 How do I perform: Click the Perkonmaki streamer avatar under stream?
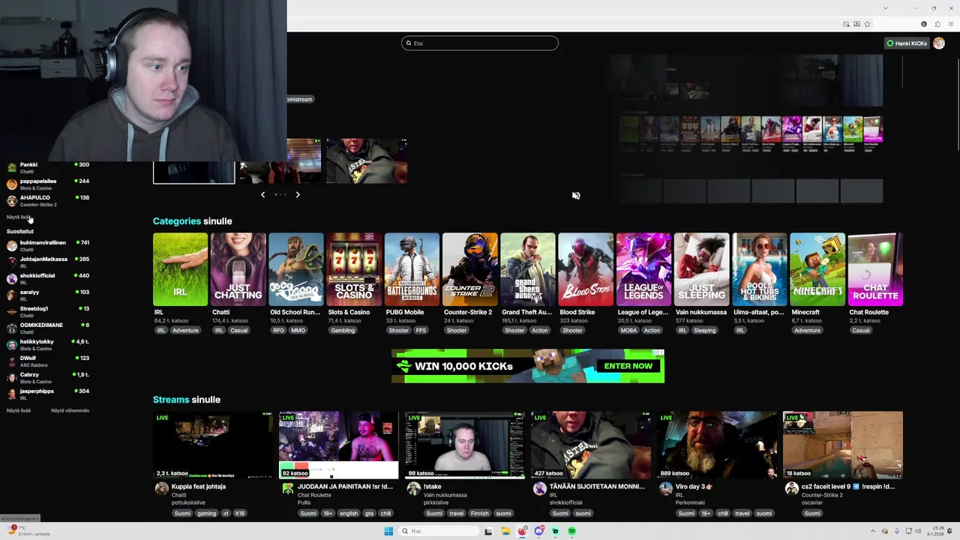666,488
